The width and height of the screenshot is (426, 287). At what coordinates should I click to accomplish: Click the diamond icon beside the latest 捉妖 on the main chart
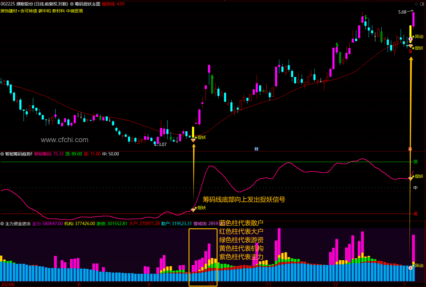[x=411, y=46]
